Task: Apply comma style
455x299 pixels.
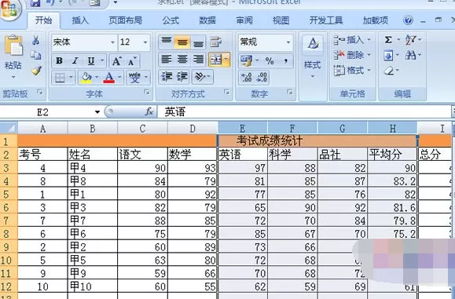Action: pyautogui.click(x=285, y=60)
